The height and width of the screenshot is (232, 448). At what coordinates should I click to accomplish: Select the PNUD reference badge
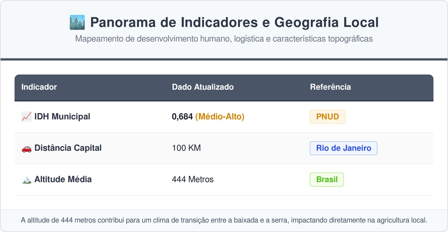(327, 117)
